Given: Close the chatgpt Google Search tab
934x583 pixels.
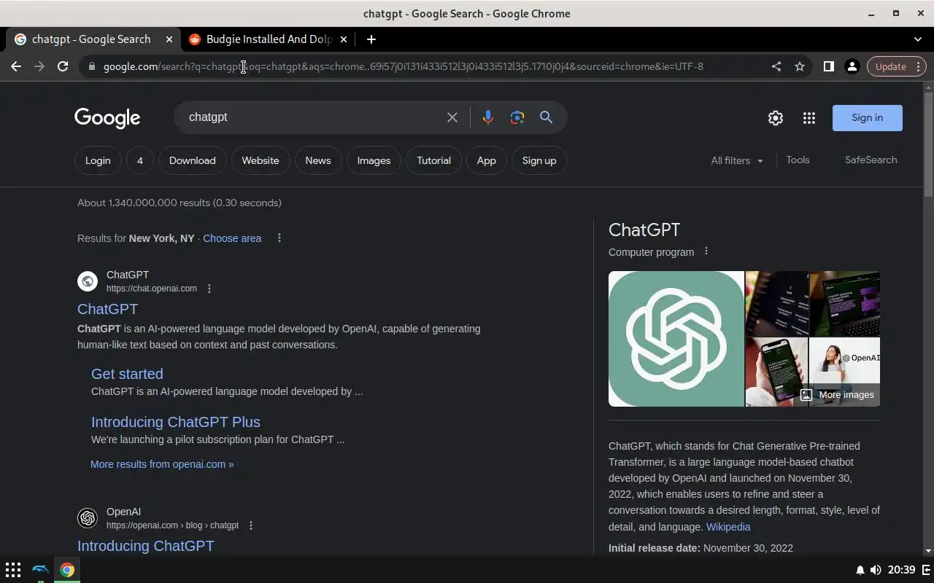Looking at the screenshot, I should click(x=169, y=39).
